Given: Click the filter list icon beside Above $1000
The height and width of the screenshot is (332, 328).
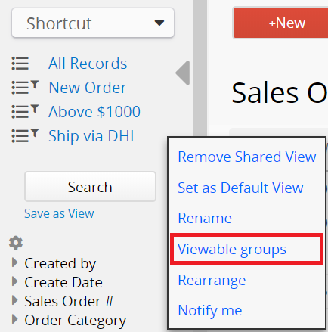Looking at the screenshot, I should point(25,111).
